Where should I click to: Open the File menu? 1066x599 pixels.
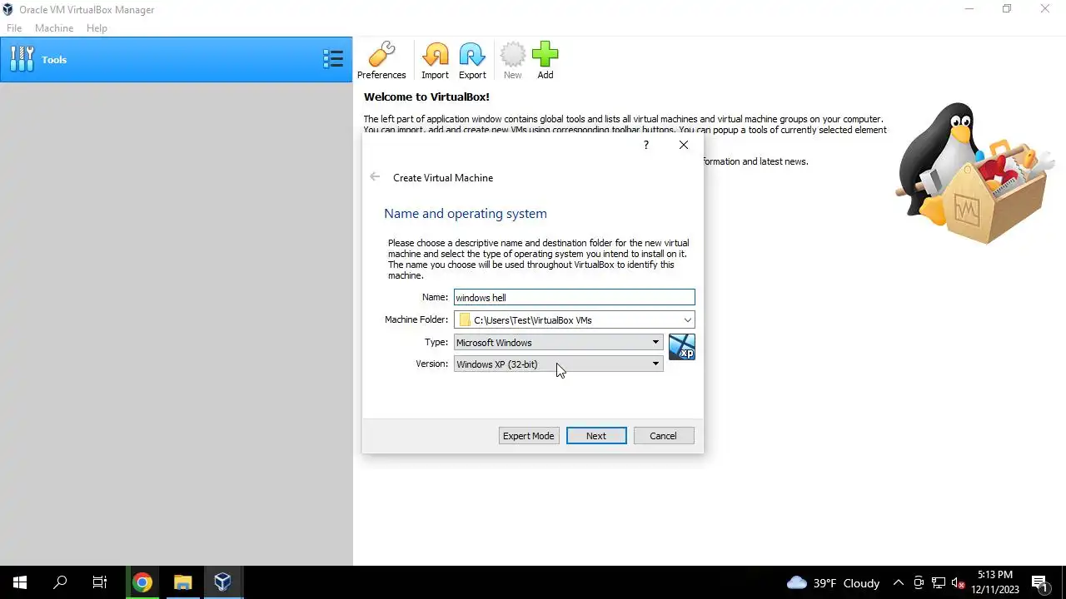[14, 28]
